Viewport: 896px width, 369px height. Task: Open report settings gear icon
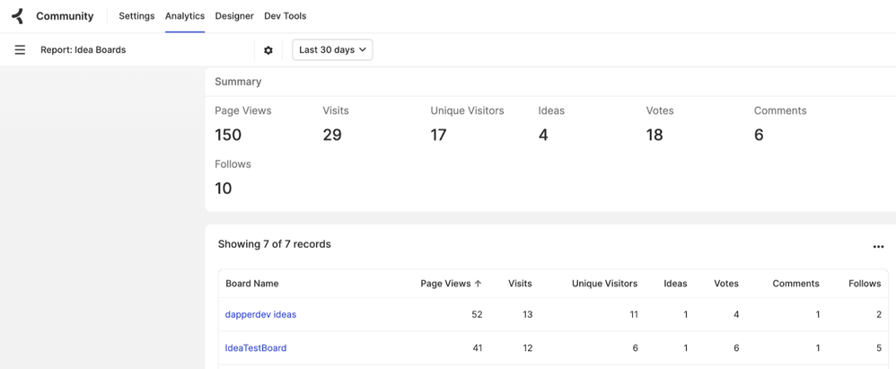[x=268, y=50]
